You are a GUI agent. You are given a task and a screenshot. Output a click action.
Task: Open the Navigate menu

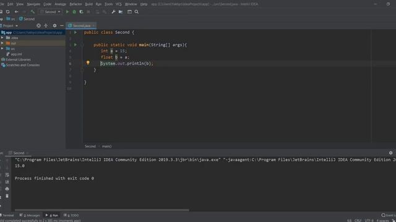[x=33, y=4]
